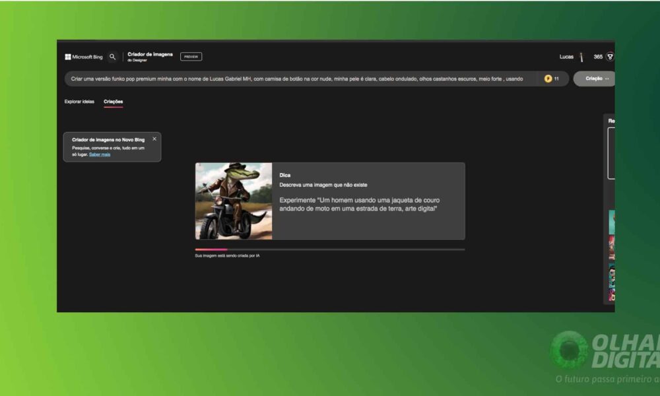
Task: Click the boost coin icon
Action: [548, 79]
